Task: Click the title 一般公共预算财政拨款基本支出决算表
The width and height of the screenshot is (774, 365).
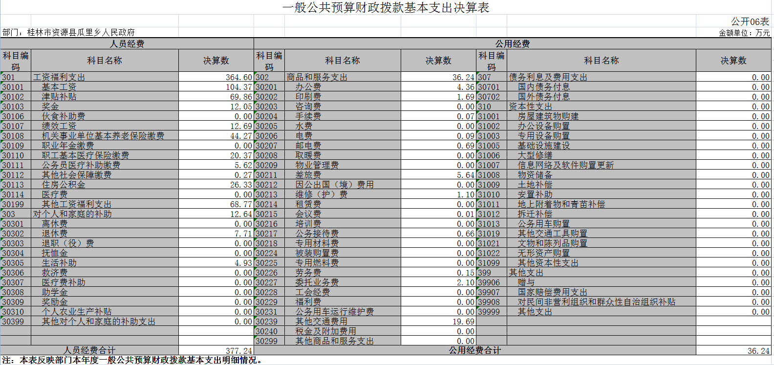Action: click(x=386, y=7)
